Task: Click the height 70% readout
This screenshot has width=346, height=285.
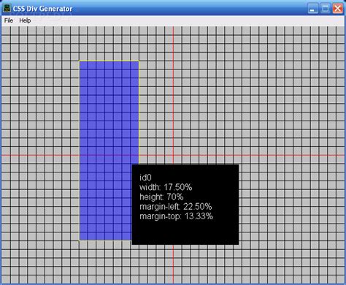Action: point(161,197)
